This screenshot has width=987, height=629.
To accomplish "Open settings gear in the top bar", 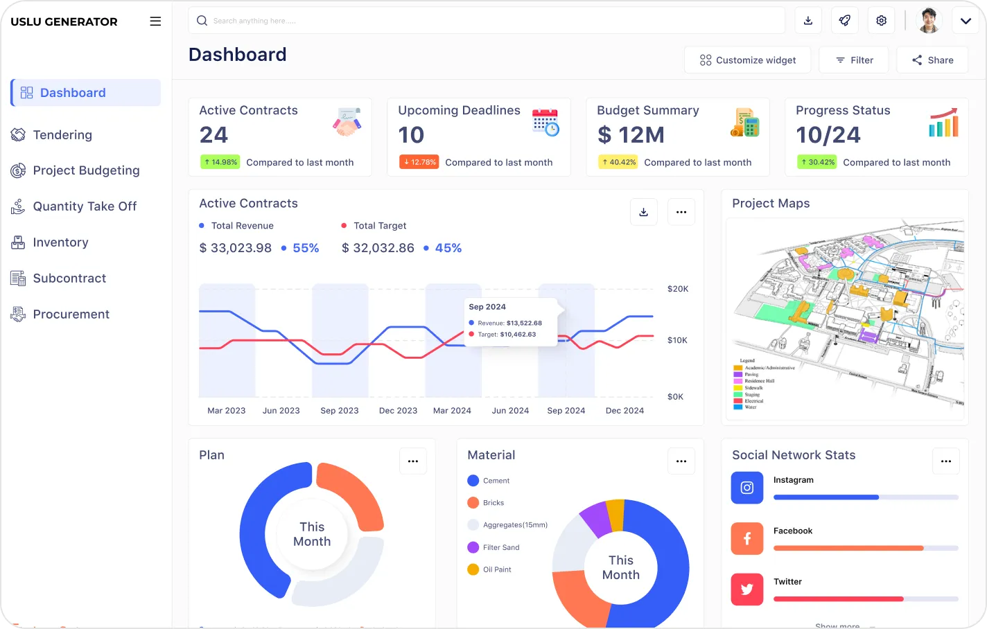I will [882, 21].
